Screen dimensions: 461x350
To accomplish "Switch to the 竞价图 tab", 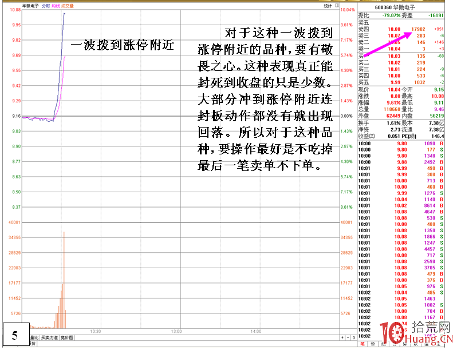I will [67, 337].
